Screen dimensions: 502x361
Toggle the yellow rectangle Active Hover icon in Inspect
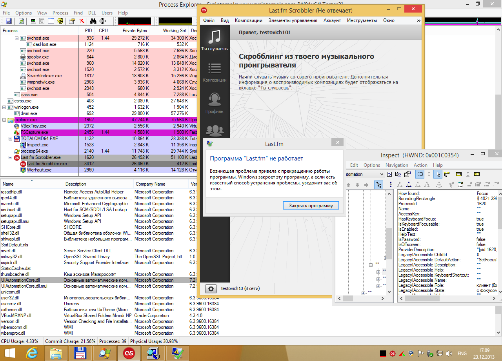tap(458, 174)
